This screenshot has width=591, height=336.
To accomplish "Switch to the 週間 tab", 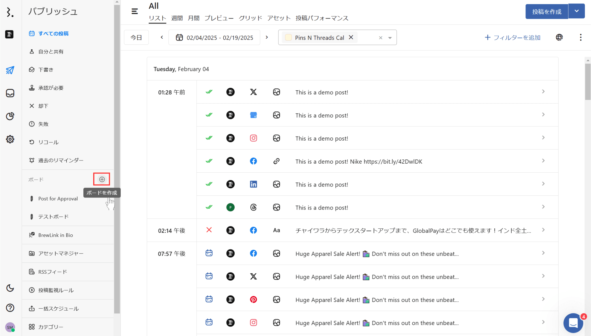I will tap(177, 18).
